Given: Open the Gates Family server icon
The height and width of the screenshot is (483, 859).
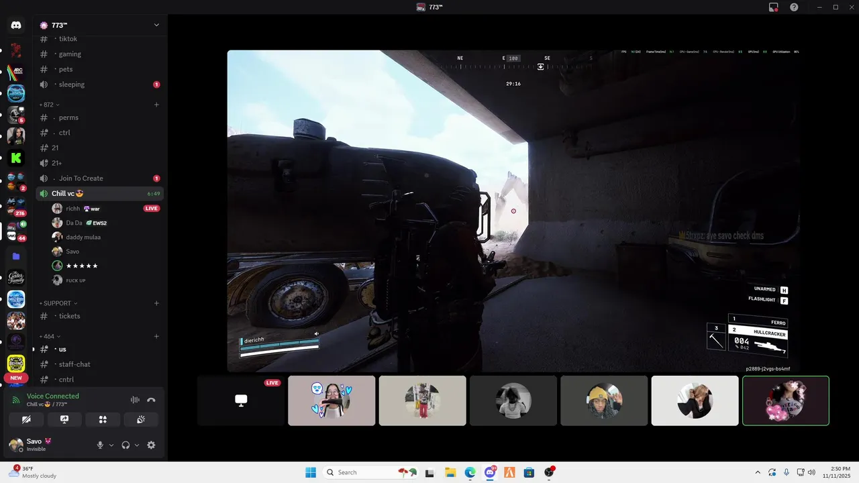Looking at the screenshot, I should 16,278.
